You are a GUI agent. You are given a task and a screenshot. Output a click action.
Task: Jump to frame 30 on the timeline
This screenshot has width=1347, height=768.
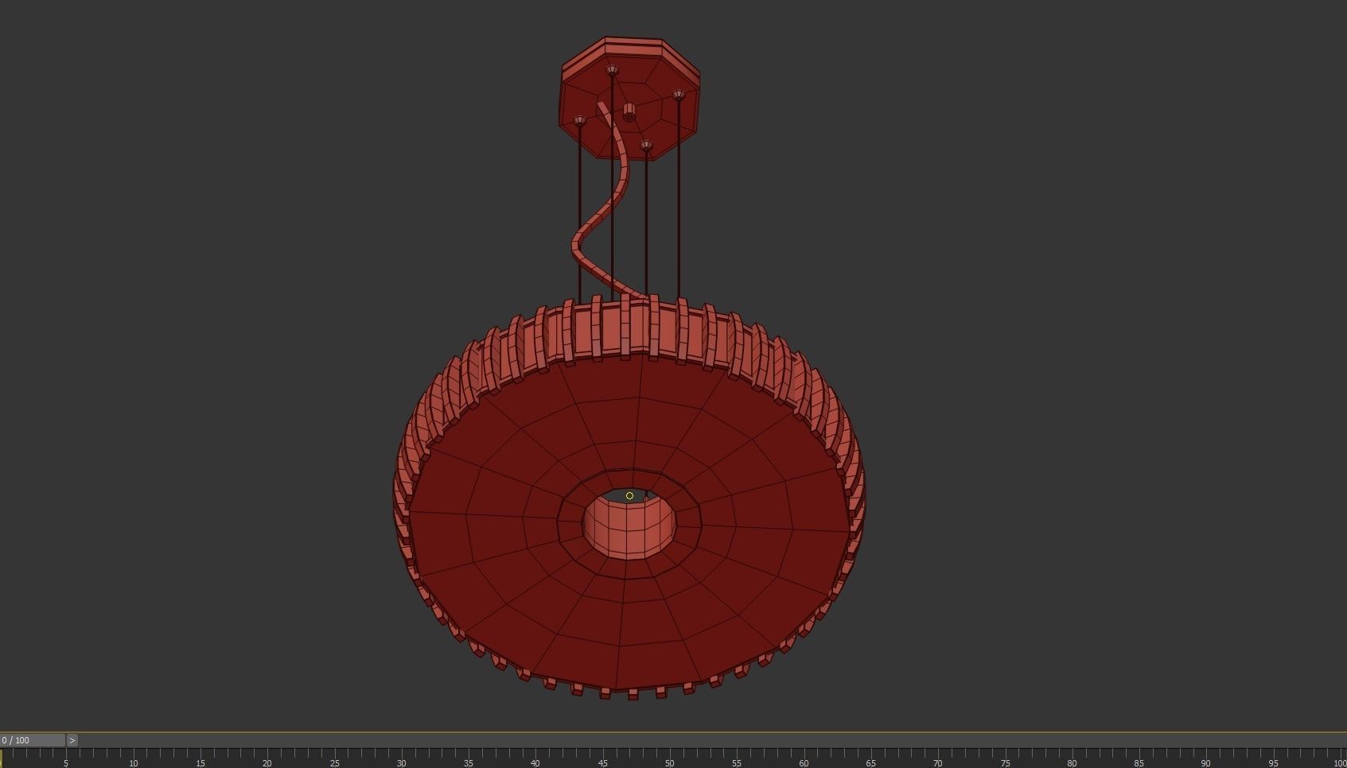tap(402, 763)
